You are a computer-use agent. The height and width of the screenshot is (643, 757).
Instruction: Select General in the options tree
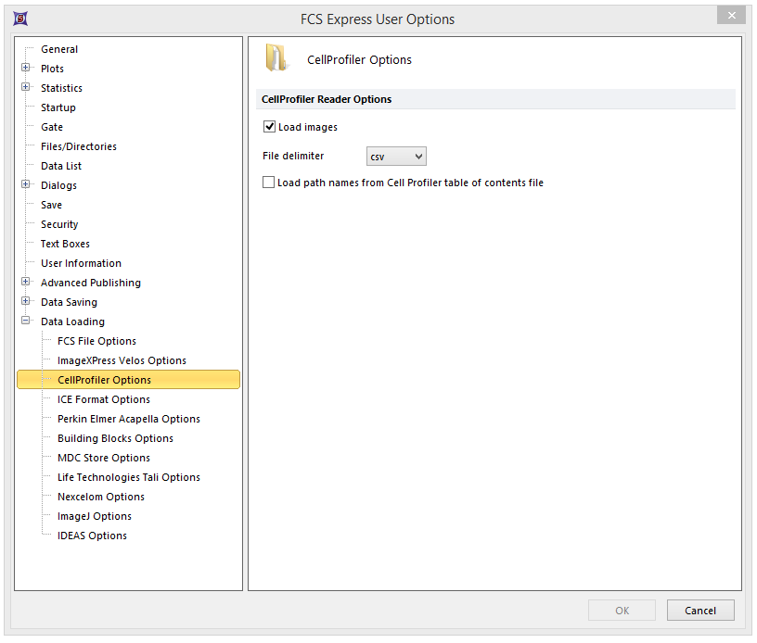tap(59, 49)
